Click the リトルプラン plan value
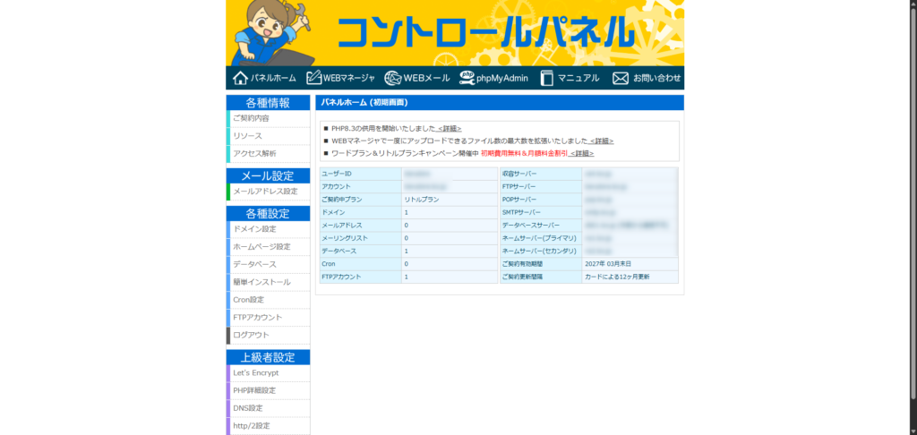This screenshot has width=917, height=435. [422, 200]
